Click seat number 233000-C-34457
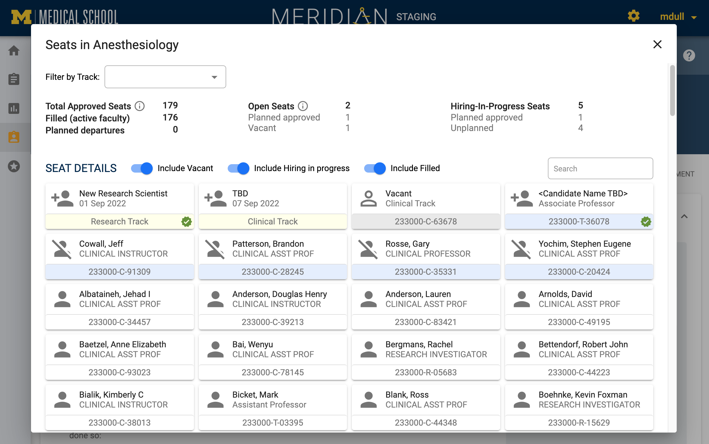709x444 pixels. click(x=120, y=322)
